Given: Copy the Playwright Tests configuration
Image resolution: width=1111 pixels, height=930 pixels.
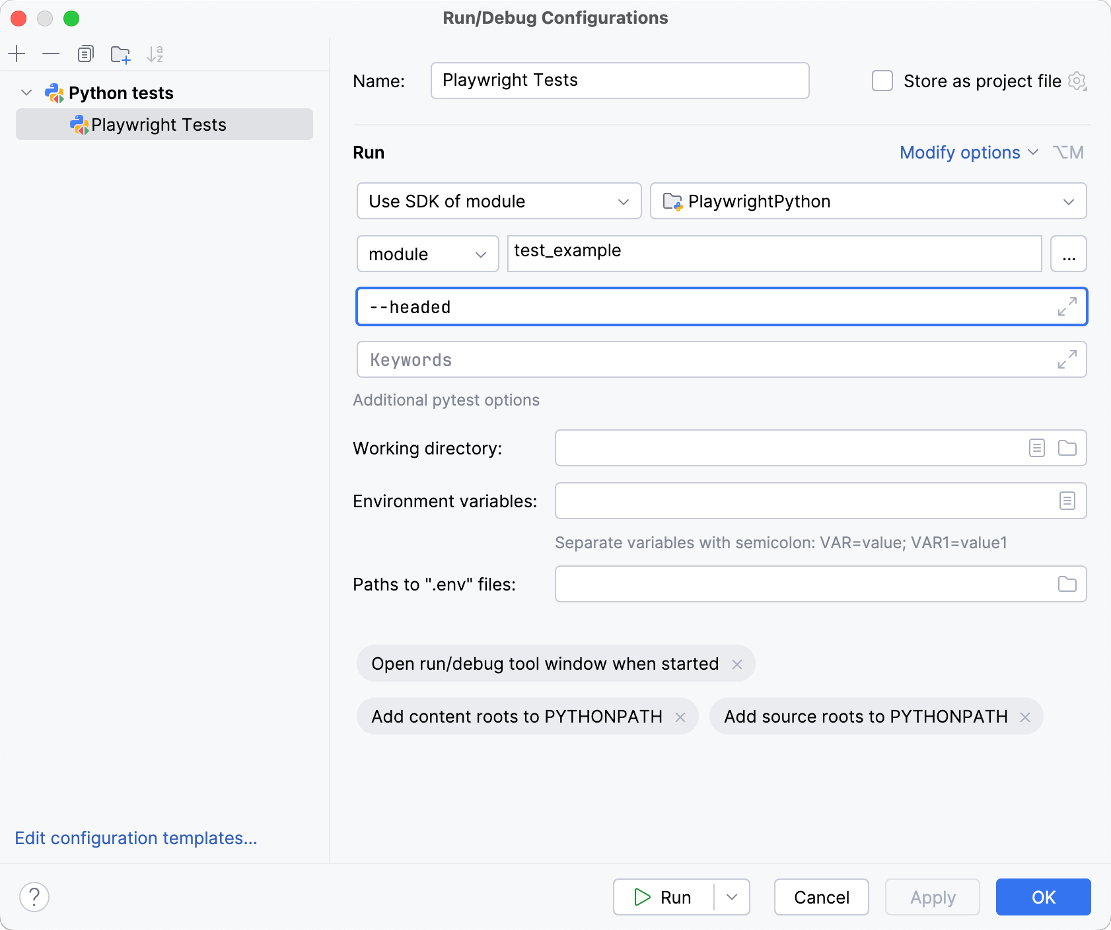Looking at the screenshot, I should 86,54.
